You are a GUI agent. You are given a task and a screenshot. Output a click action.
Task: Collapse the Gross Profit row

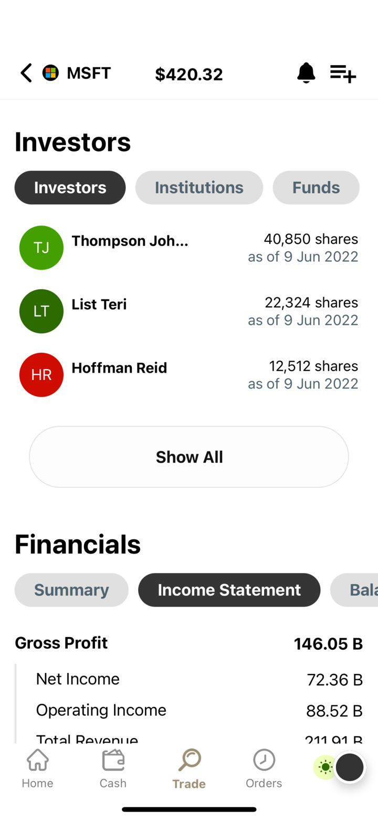tap(189, 643)
